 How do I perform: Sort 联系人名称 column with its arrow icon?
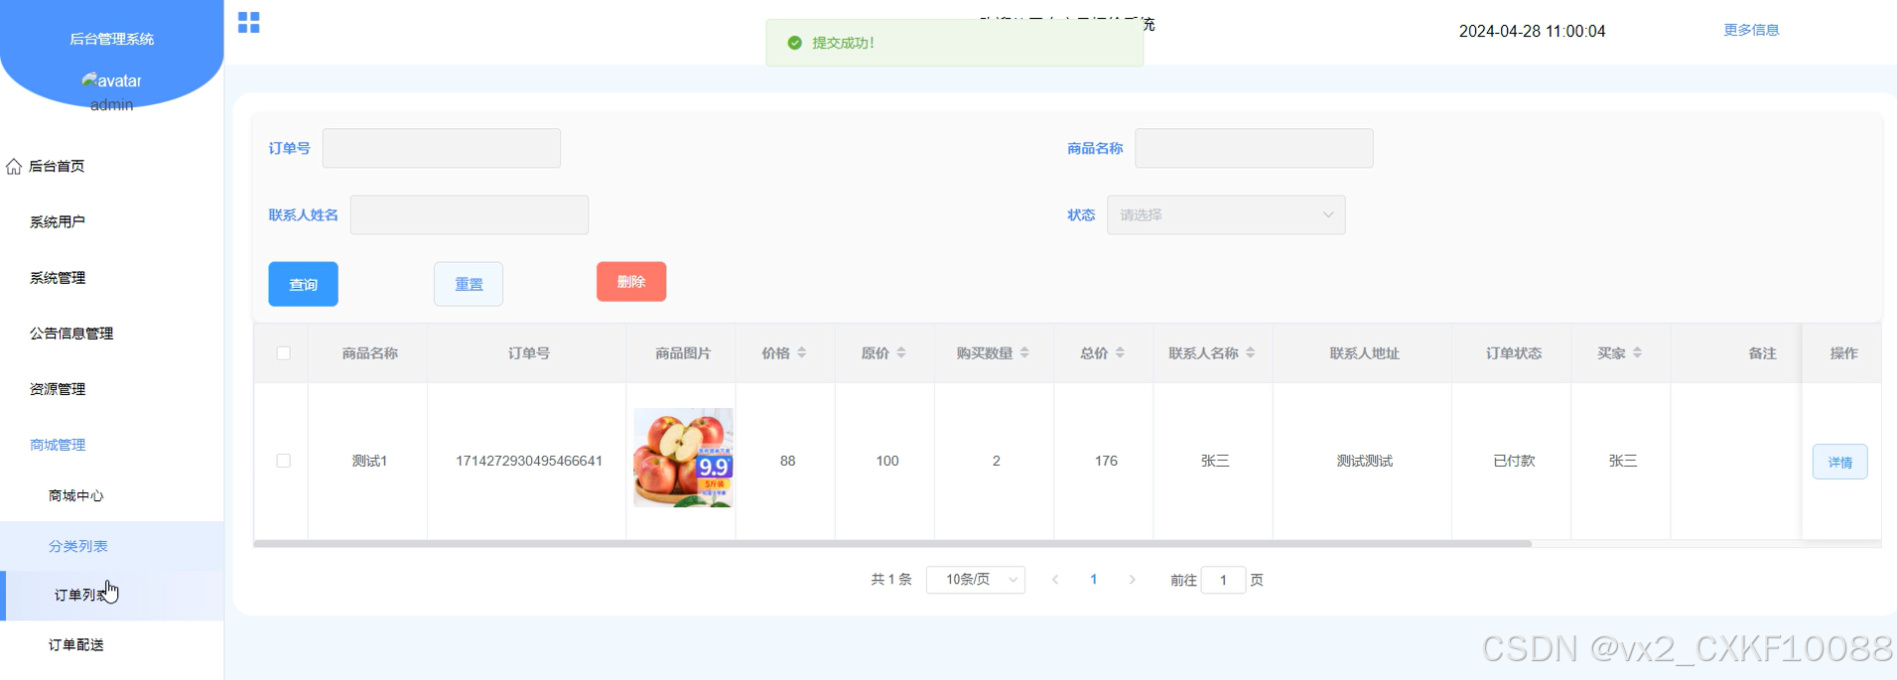click(x=1251, y=352)
